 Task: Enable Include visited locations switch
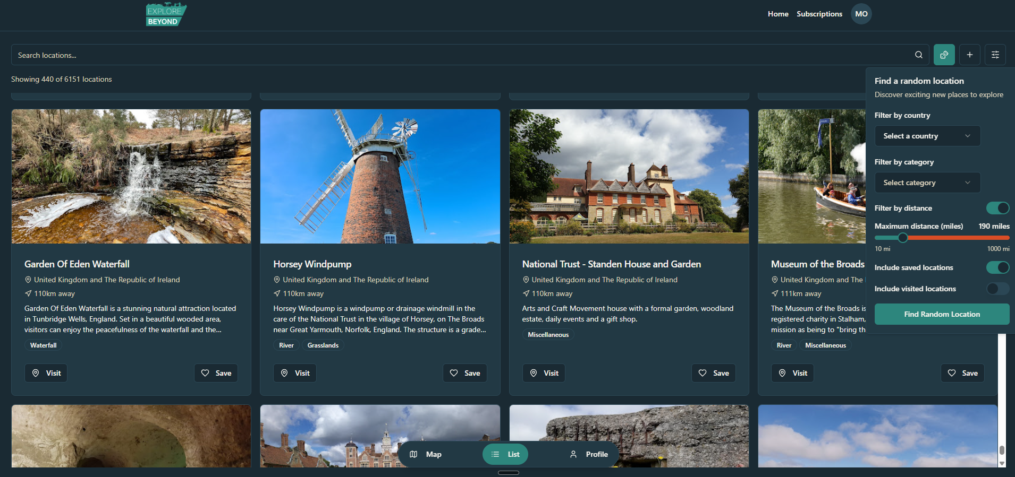(997, 289)
